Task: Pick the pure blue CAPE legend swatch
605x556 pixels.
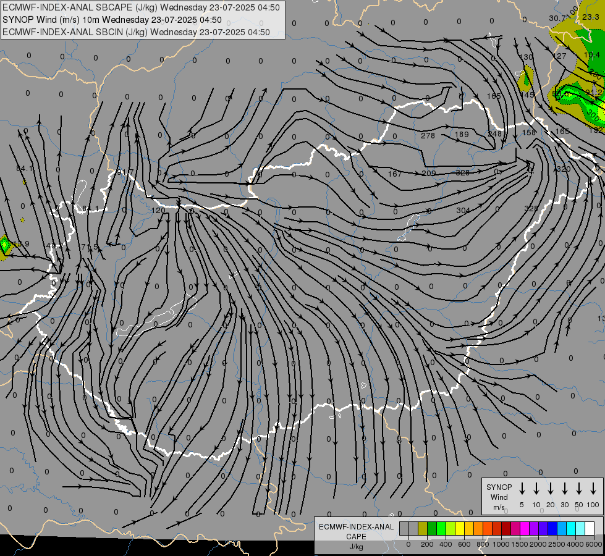Action: [x=552, y=529]
